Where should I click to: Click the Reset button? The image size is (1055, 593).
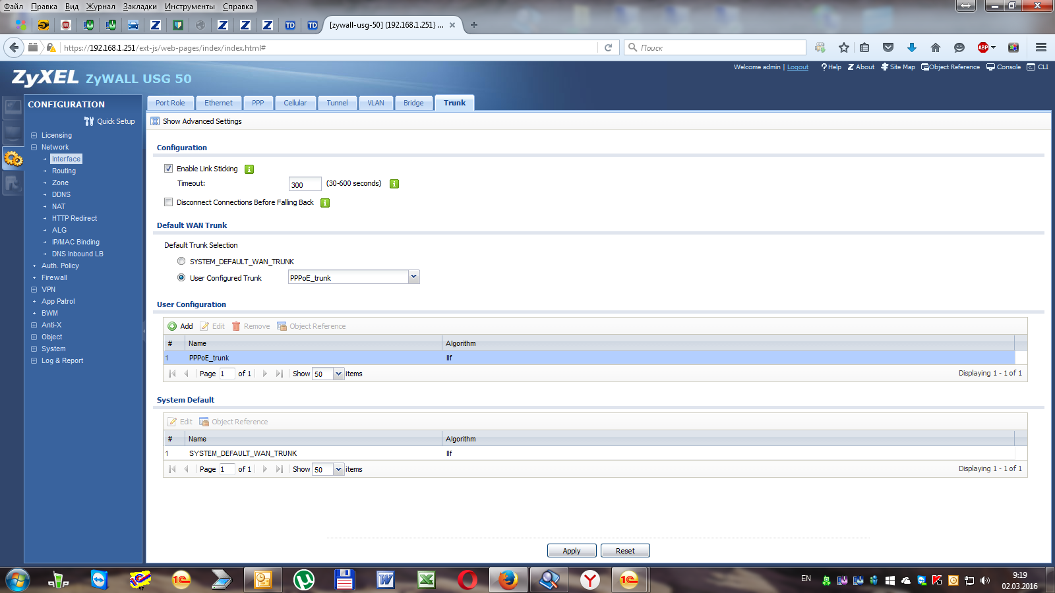point(625,551)
